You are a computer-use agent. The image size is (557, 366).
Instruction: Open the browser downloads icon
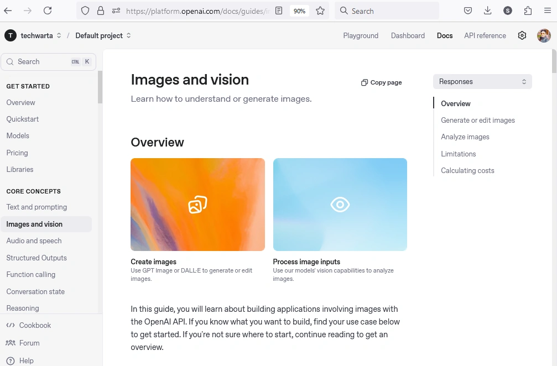coord(488,11)
